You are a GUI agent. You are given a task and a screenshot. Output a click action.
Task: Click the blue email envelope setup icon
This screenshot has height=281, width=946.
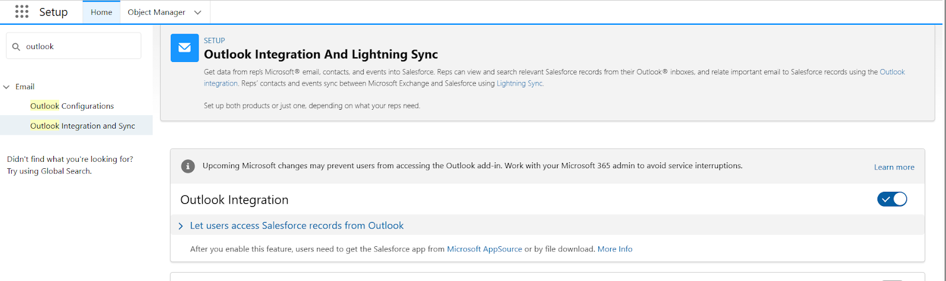(184, 48)
